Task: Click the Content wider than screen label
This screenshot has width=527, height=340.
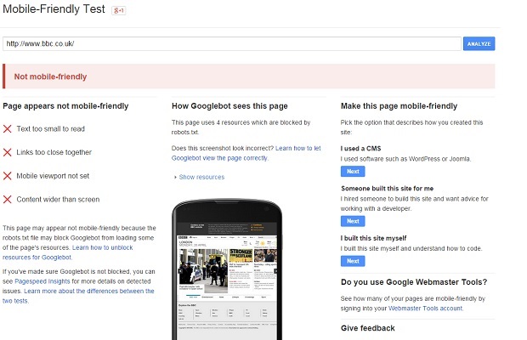Action: (x=58, y=199)
